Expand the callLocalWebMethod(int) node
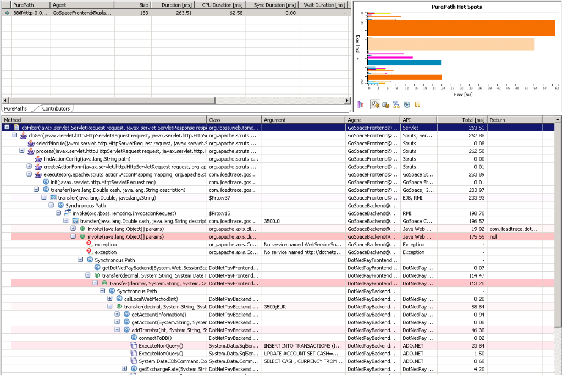This screenshot has height=375, width=563. (x=109, y=299)
